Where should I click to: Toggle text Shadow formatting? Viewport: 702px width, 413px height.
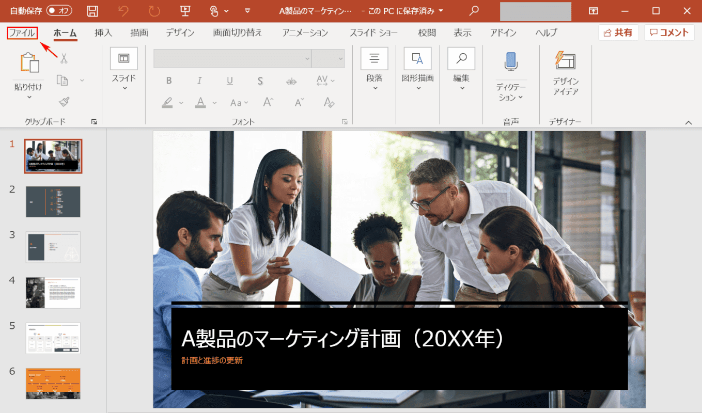[260, 81]
